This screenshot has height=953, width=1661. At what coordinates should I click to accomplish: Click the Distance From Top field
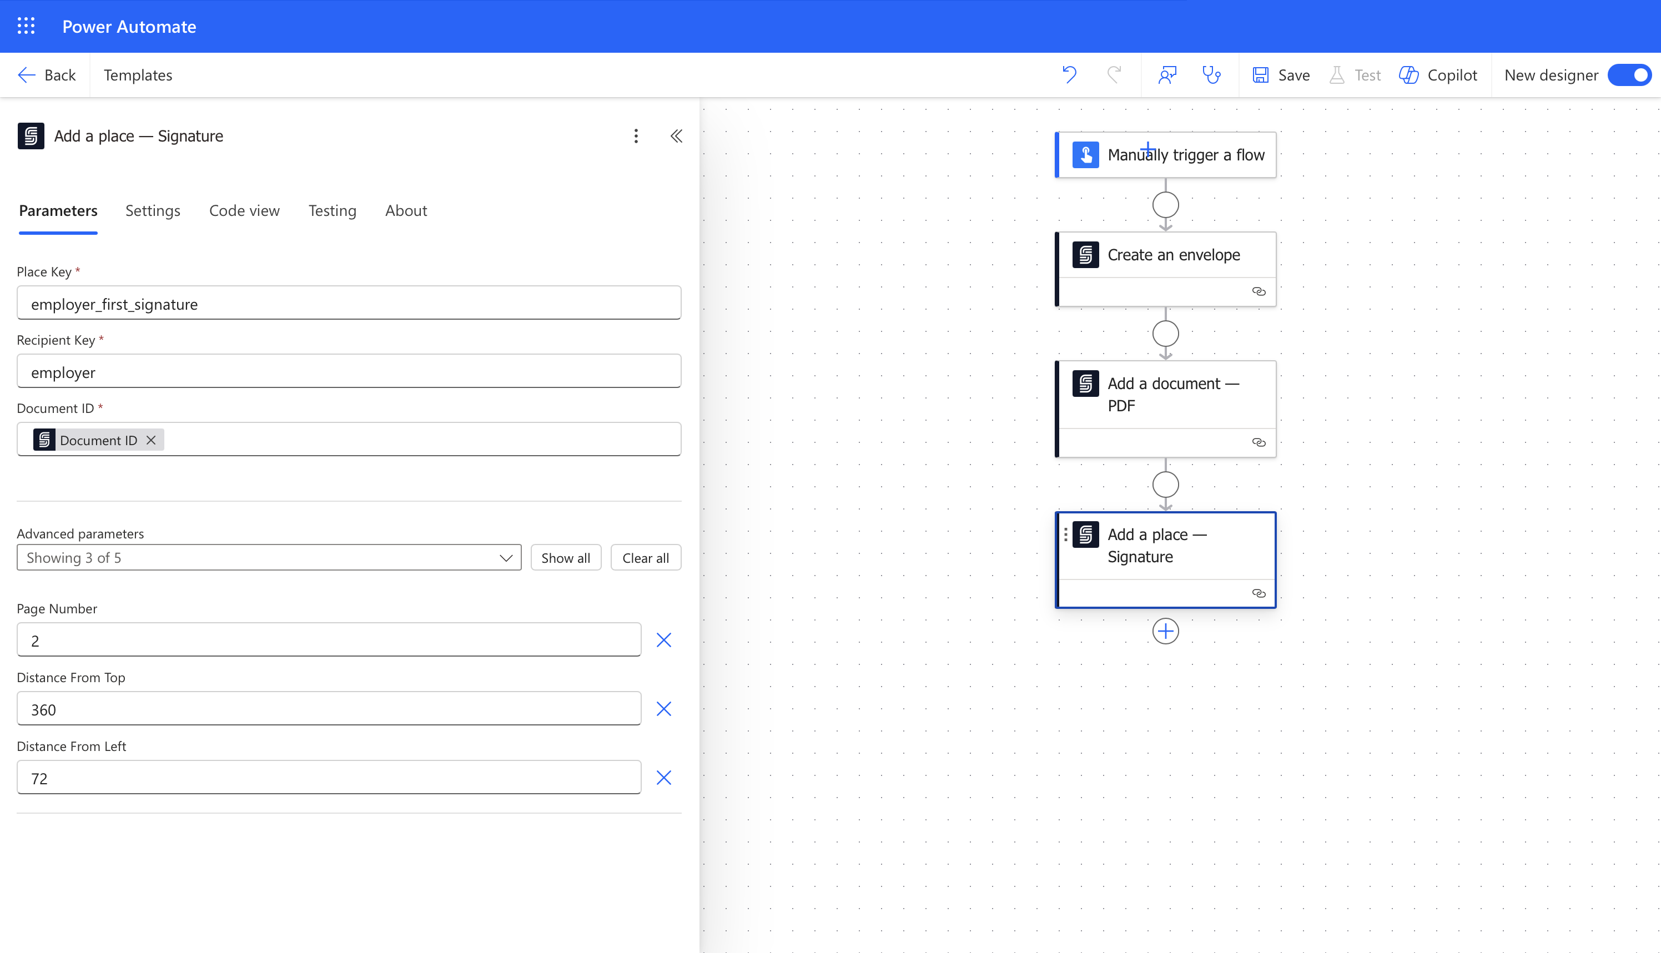pyautogui.click(x=329, y=709)
